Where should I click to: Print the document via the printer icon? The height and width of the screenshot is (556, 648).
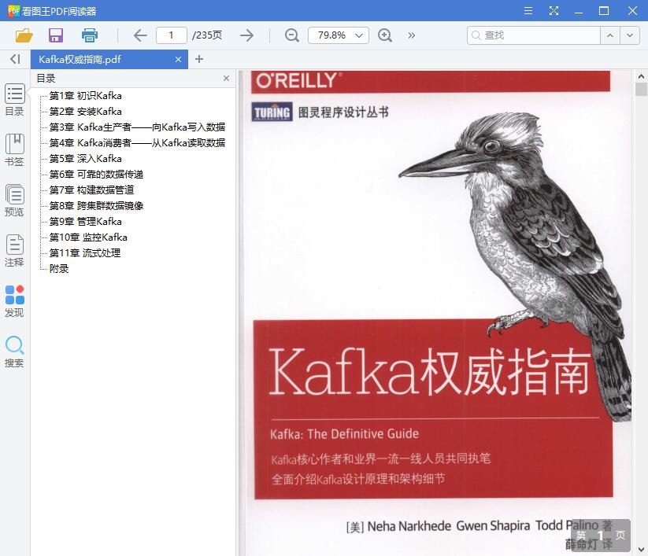(x=89, y=35)
